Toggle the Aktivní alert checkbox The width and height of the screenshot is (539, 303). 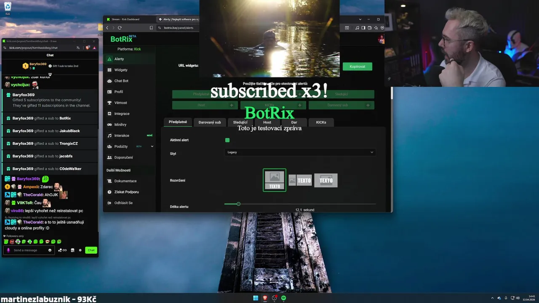point(227,140)
